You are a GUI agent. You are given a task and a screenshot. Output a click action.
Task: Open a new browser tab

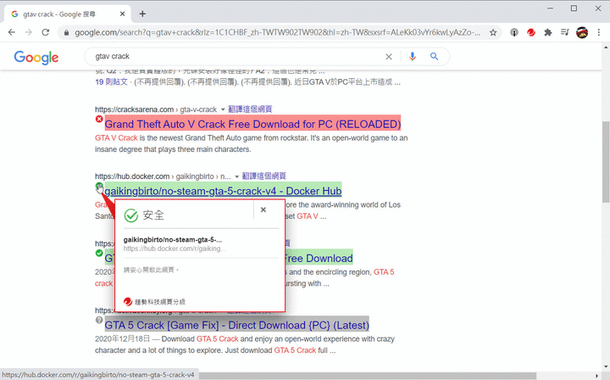click(142, 14)
